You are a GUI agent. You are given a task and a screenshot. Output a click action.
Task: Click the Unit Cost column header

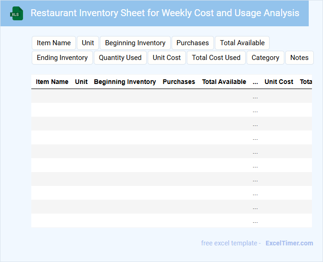[279, 82]
